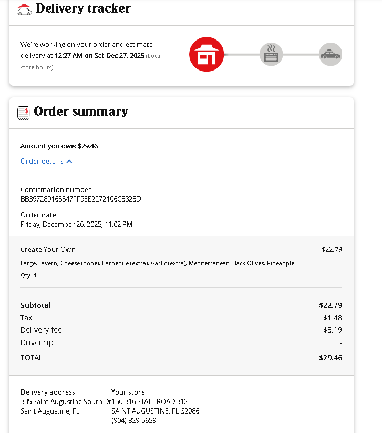The image size is (382, 433).
Task: Click the bold TOTAL amount $29.46
Action: click(330, 358)
